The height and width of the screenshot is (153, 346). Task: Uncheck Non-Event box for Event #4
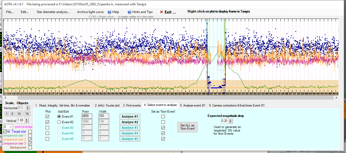(x=163, y=133)
